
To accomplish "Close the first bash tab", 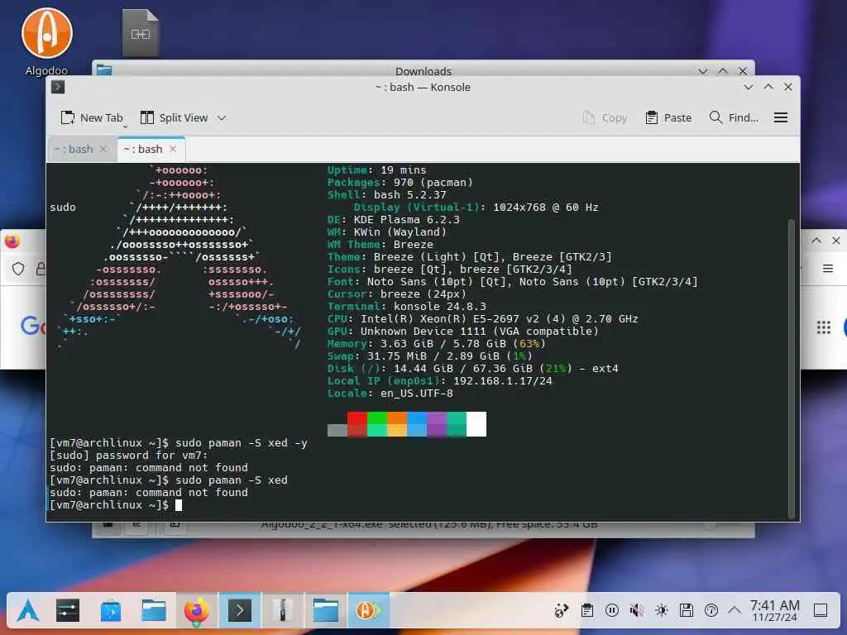I will coord(103,149).
